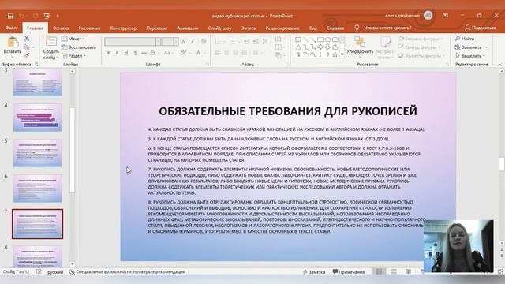Expand the Выделить (Select) dropdown
Image resolution: width=505 pixels, height=284 pixels.
[x=471, y=56]
